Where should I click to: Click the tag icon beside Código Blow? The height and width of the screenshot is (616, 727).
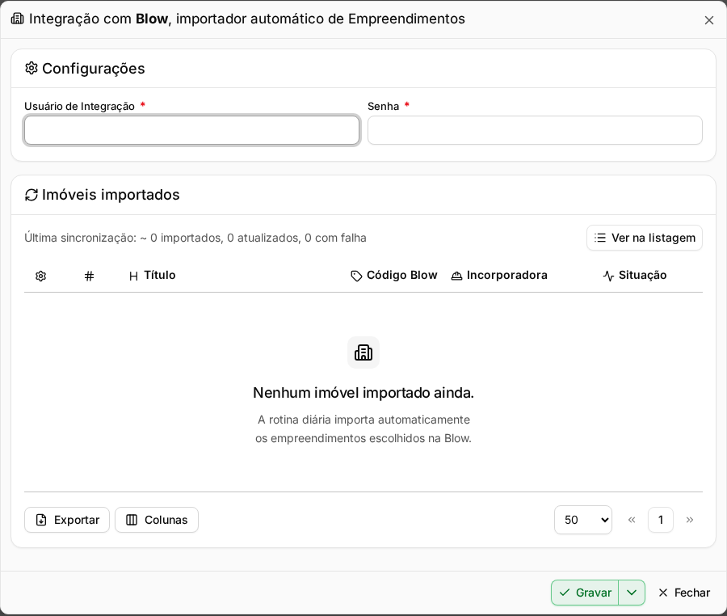(356, 276)
